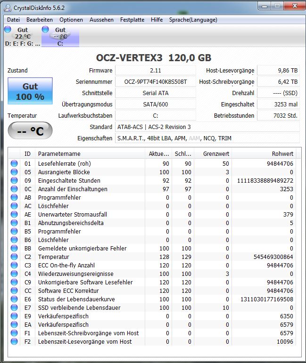Click status orb for C2 Temperatur
306x363 pixels.
[x=14, y=257]
